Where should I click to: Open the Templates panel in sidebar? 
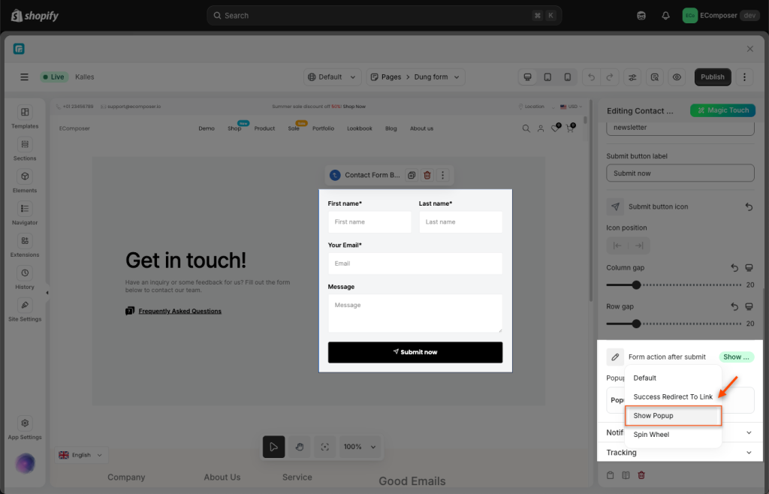(x=25, y=116)
